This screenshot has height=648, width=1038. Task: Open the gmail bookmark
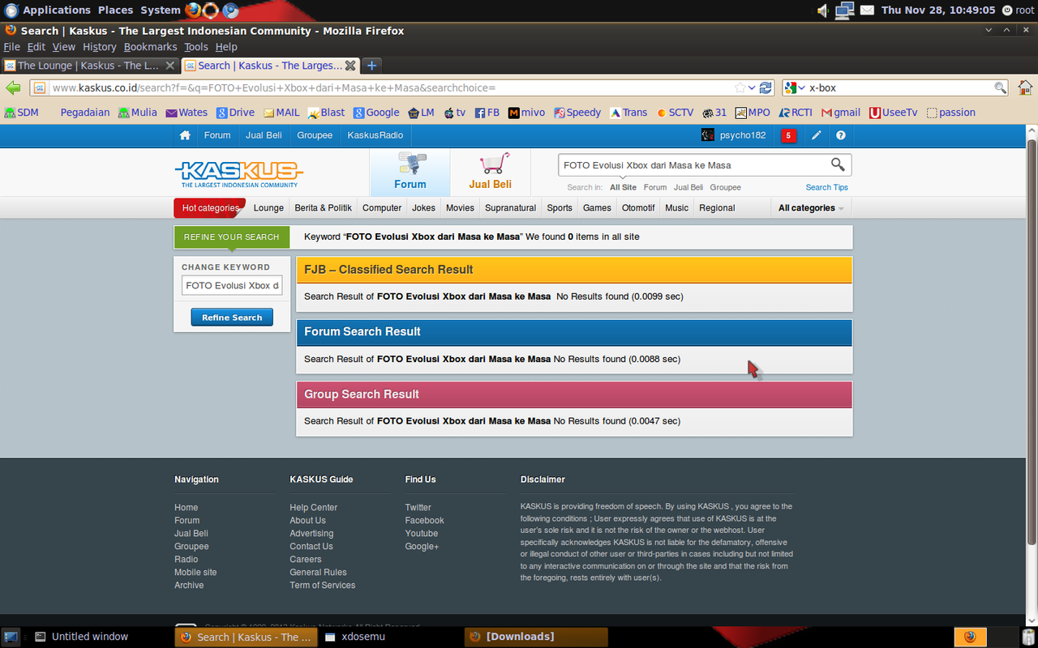(x=841, y=113)
